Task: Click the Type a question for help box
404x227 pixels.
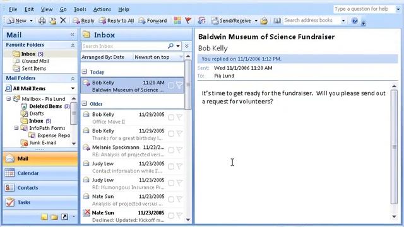Action: 364,9
